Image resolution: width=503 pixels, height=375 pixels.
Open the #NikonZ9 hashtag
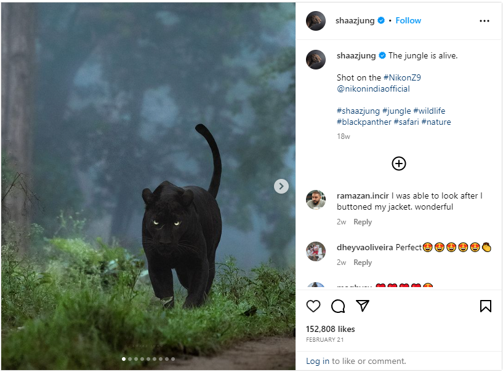[x=402, y=77]
